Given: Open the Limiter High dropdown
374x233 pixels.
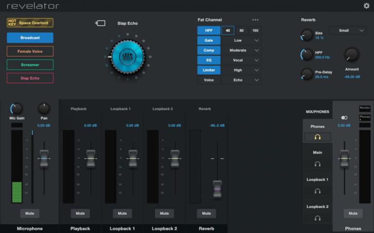Looking at the screenshot, I should pos(241,70).
